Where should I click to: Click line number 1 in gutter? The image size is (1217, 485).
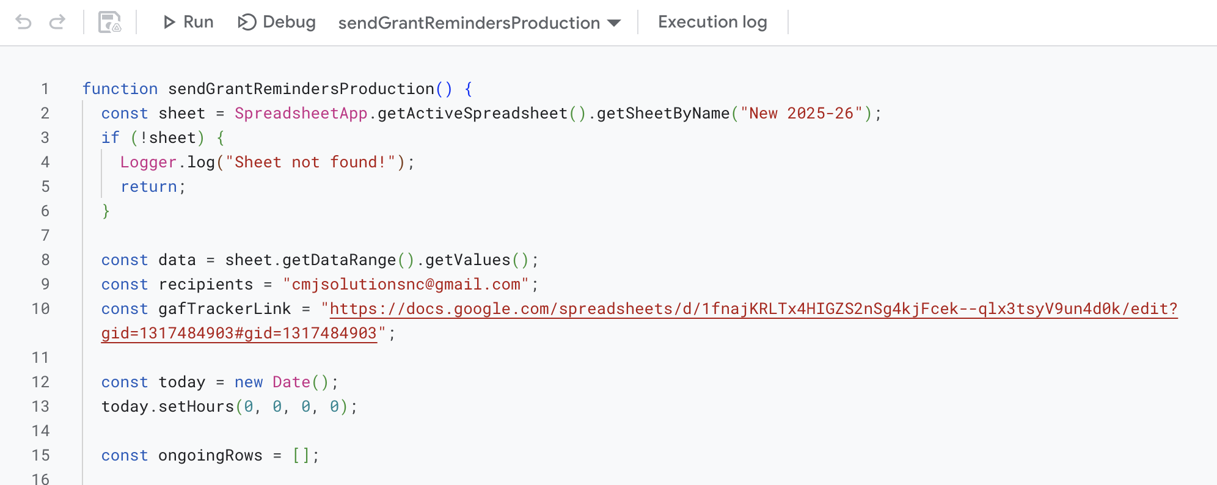(x=45, y=89)
